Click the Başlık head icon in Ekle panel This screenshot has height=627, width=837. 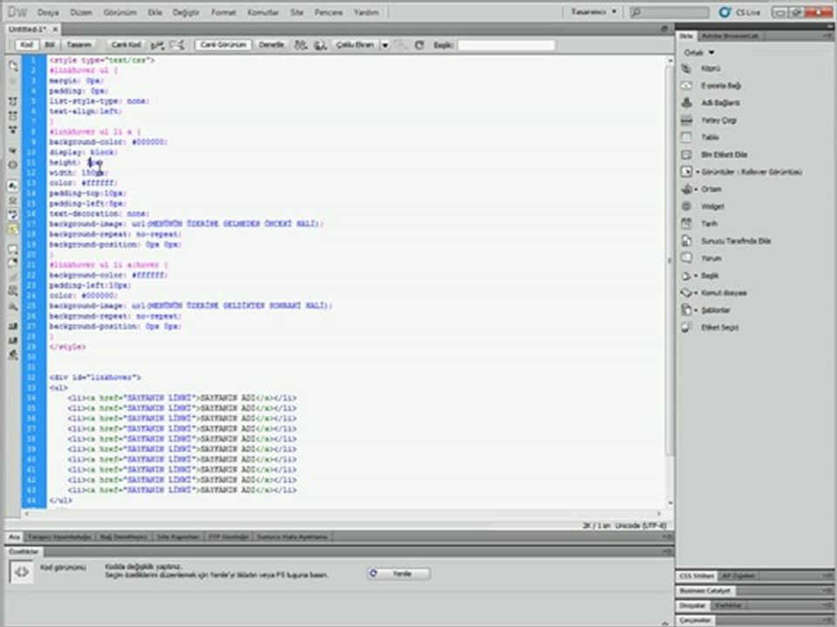686,276
